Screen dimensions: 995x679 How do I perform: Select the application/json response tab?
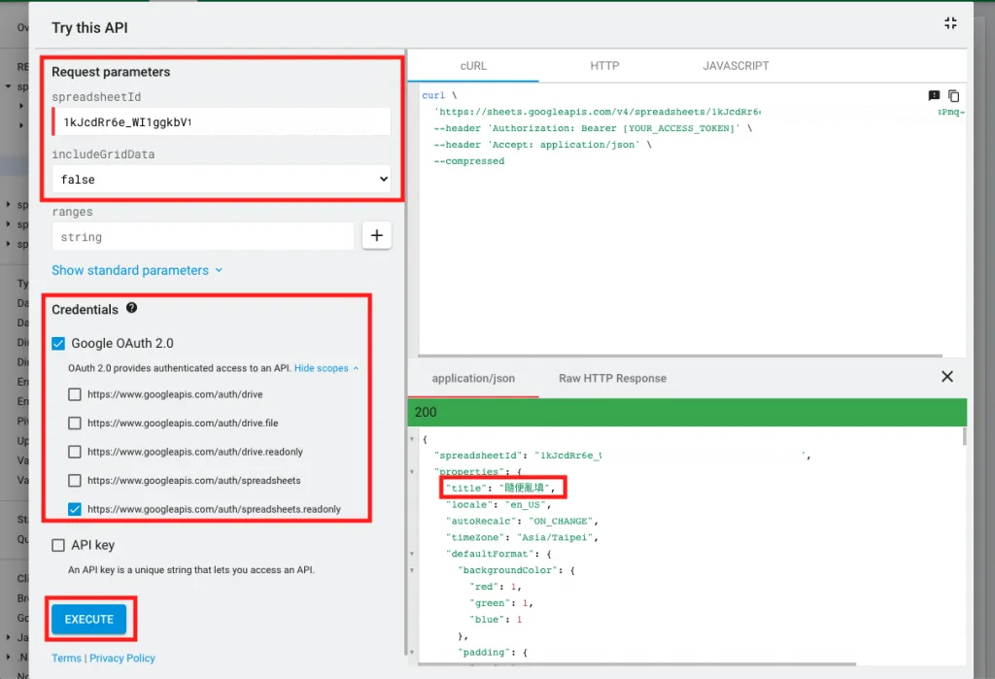coord(473,378)
